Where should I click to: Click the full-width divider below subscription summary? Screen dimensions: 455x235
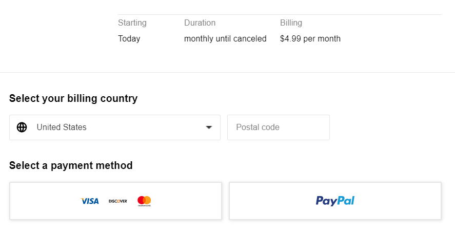click(x=228, y=72)
